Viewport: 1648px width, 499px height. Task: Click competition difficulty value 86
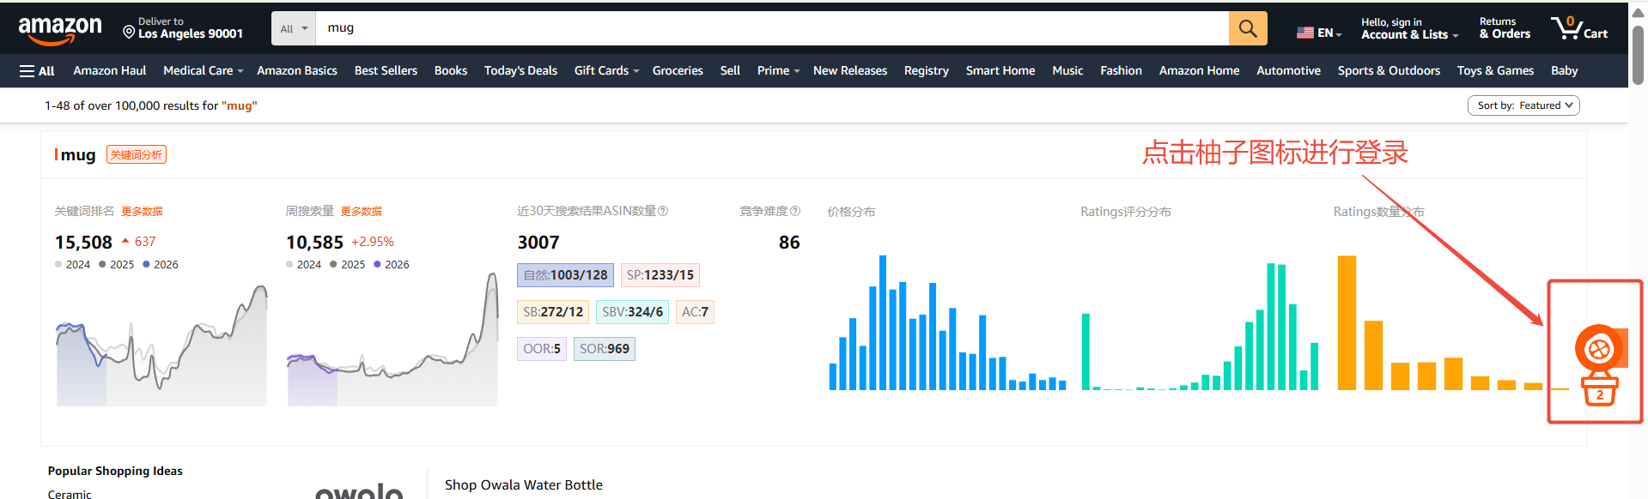coord(789,243)
